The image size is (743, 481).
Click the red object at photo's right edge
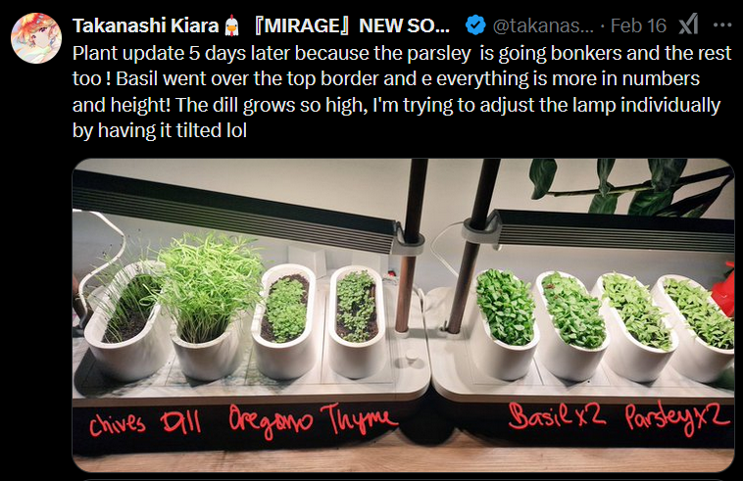click(723, 289)
